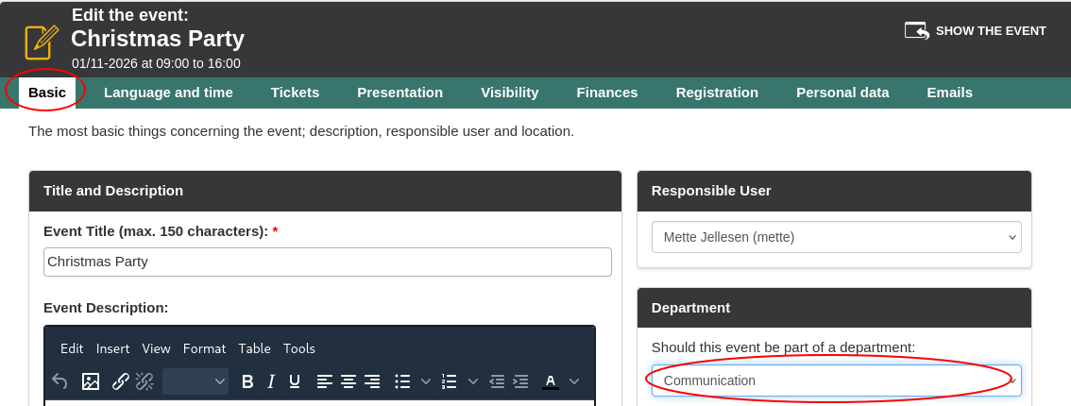Open the text color swatch
Viewport: 1071px width, 406px height.
551,381
